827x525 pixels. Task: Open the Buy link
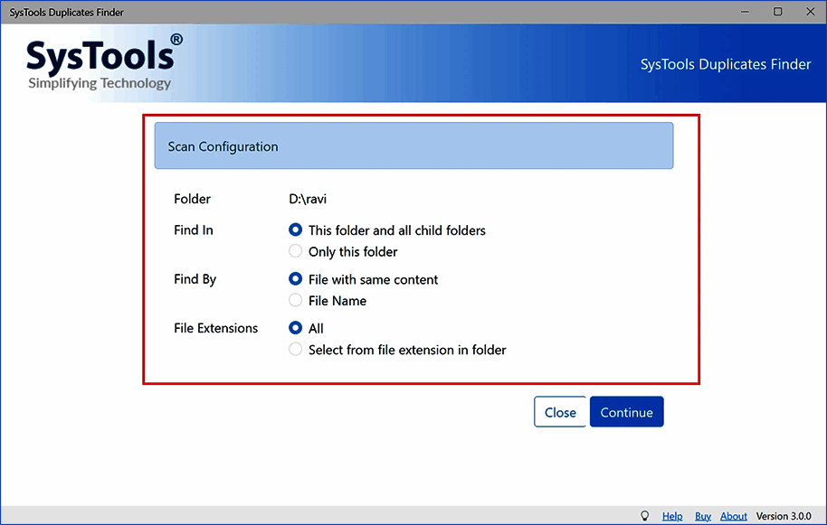tap(703, 515)
